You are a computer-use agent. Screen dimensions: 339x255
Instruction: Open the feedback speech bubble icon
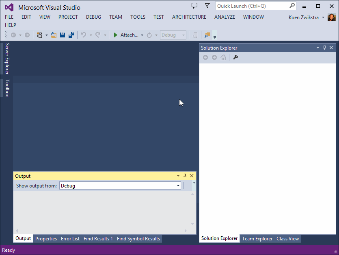tap(194, 6)
